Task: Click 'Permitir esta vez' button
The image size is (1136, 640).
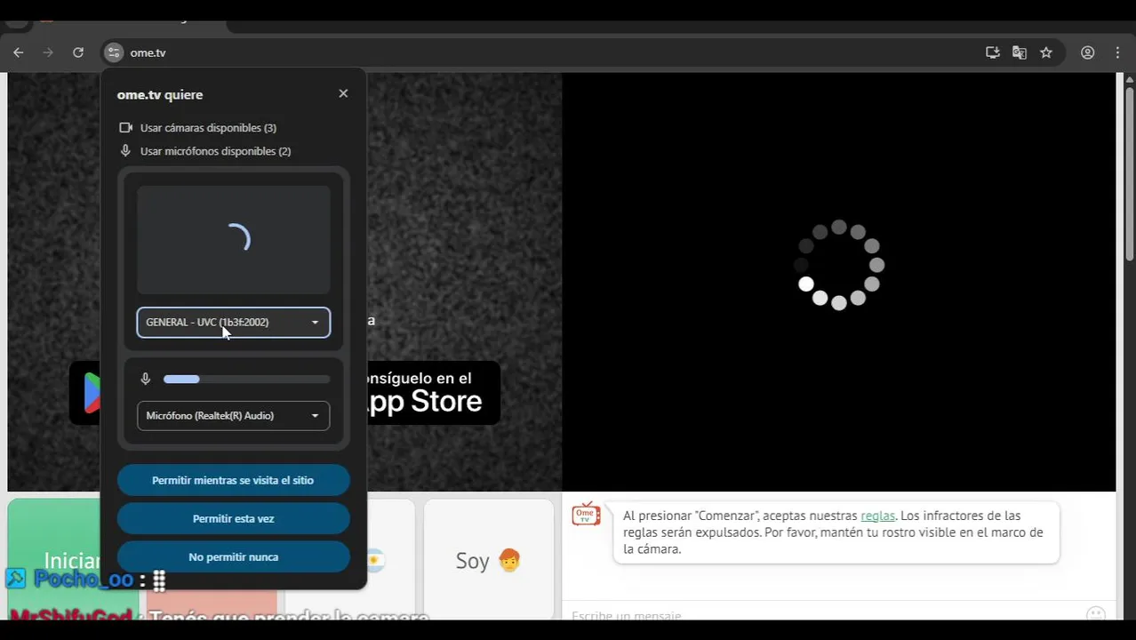Action: point(233,518)
